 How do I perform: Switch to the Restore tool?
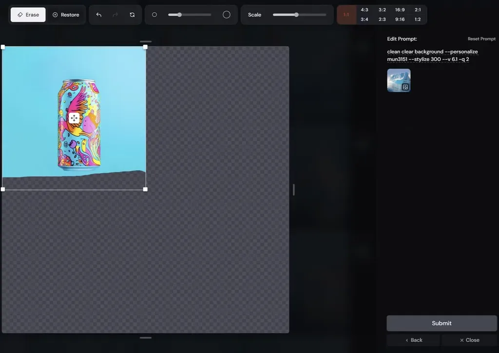click(x=66, y=15)
